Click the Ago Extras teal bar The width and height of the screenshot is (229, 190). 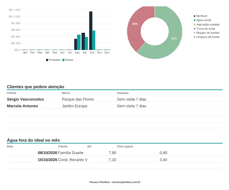tap(79, 42)
